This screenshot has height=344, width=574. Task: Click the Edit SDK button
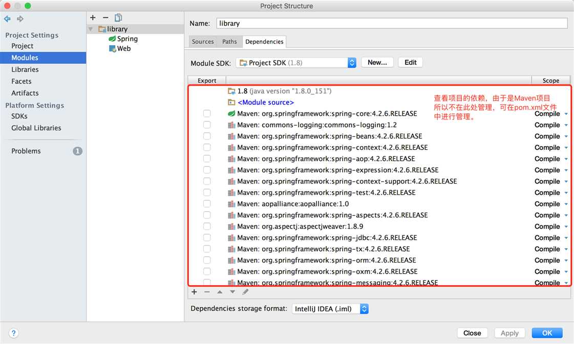click(410, 62)
